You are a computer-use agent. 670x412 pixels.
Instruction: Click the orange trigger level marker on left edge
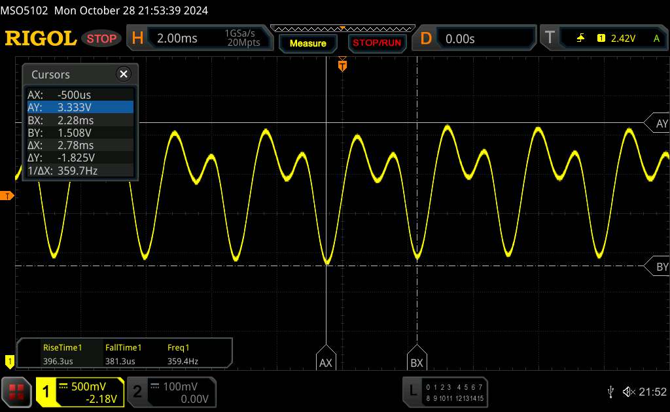(x=8, y=196)
